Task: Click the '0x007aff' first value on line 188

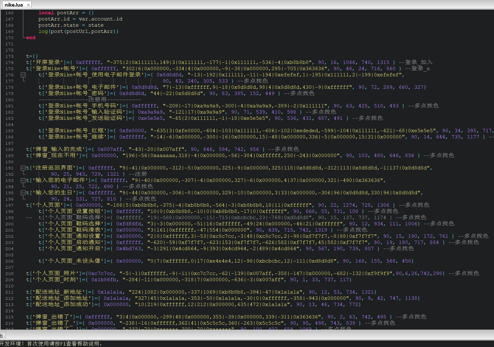Action: tap(110, 149)
